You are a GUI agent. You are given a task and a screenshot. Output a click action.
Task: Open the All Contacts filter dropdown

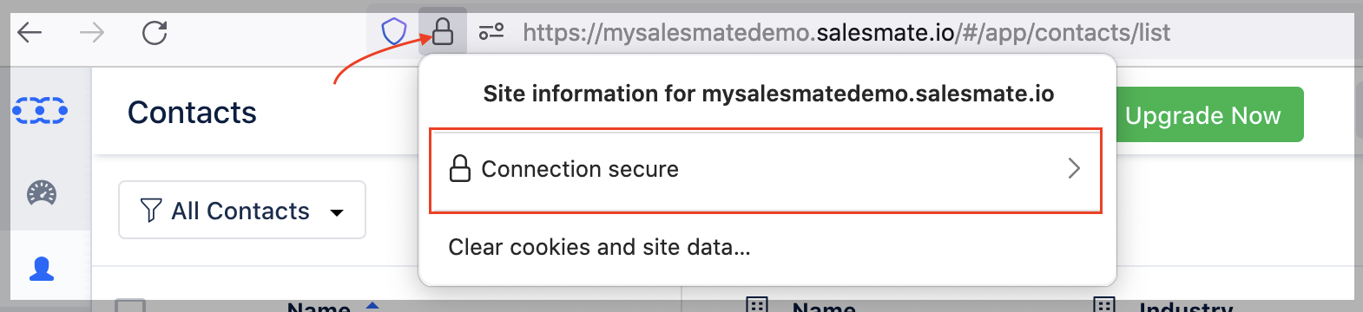pos(242,210)
